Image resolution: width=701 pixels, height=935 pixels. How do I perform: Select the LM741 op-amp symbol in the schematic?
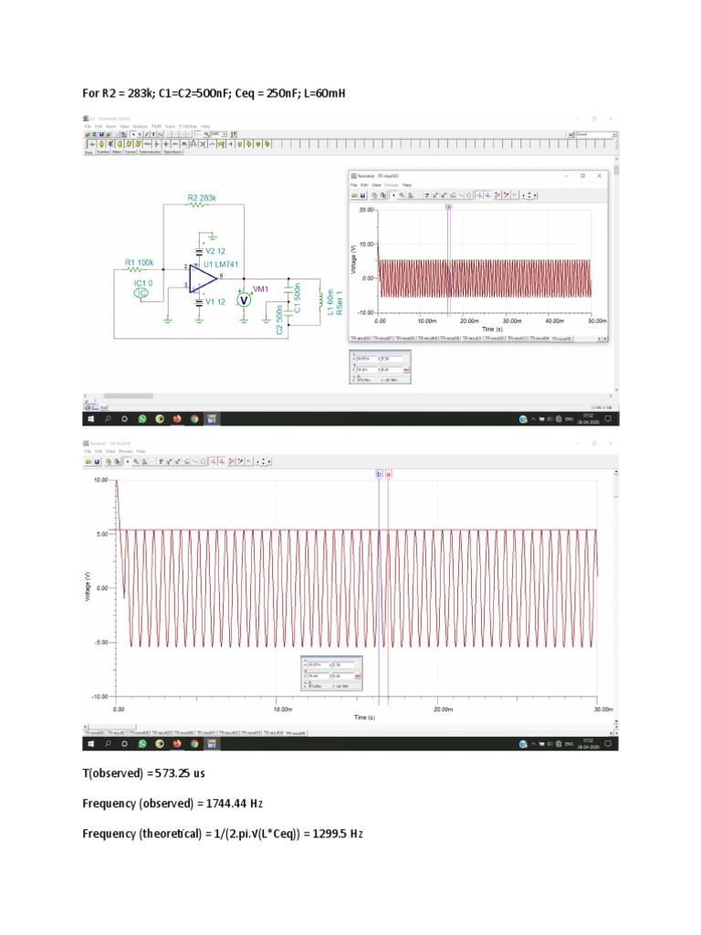(x=203, y=278)
